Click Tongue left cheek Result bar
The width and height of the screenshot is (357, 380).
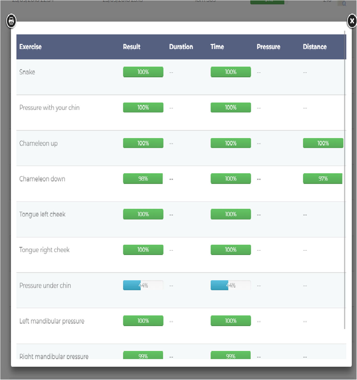[x=143, y=214]
